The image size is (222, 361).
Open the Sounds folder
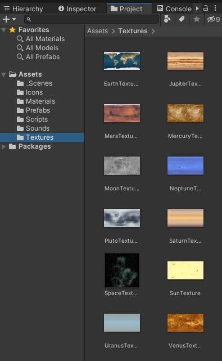click(33, 128)
